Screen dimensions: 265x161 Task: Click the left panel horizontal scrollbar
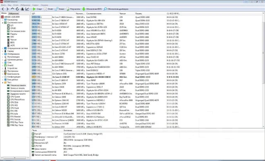coord(15,158)
